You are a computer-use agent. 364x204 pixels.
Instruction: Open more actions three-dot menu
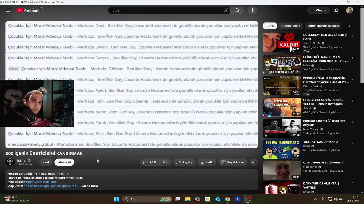(254, 162)
